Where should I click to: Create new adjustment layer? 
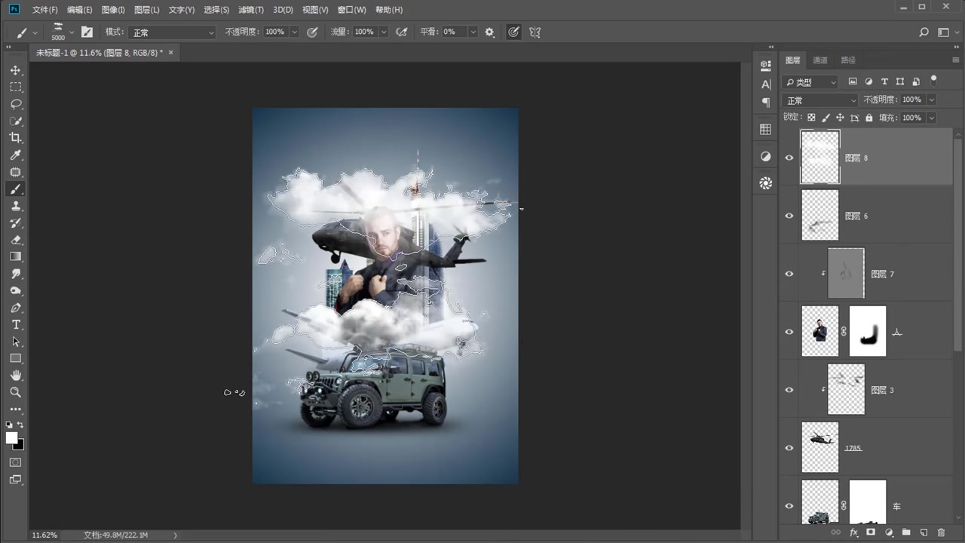pyautogui.click(x=888, y=532)
